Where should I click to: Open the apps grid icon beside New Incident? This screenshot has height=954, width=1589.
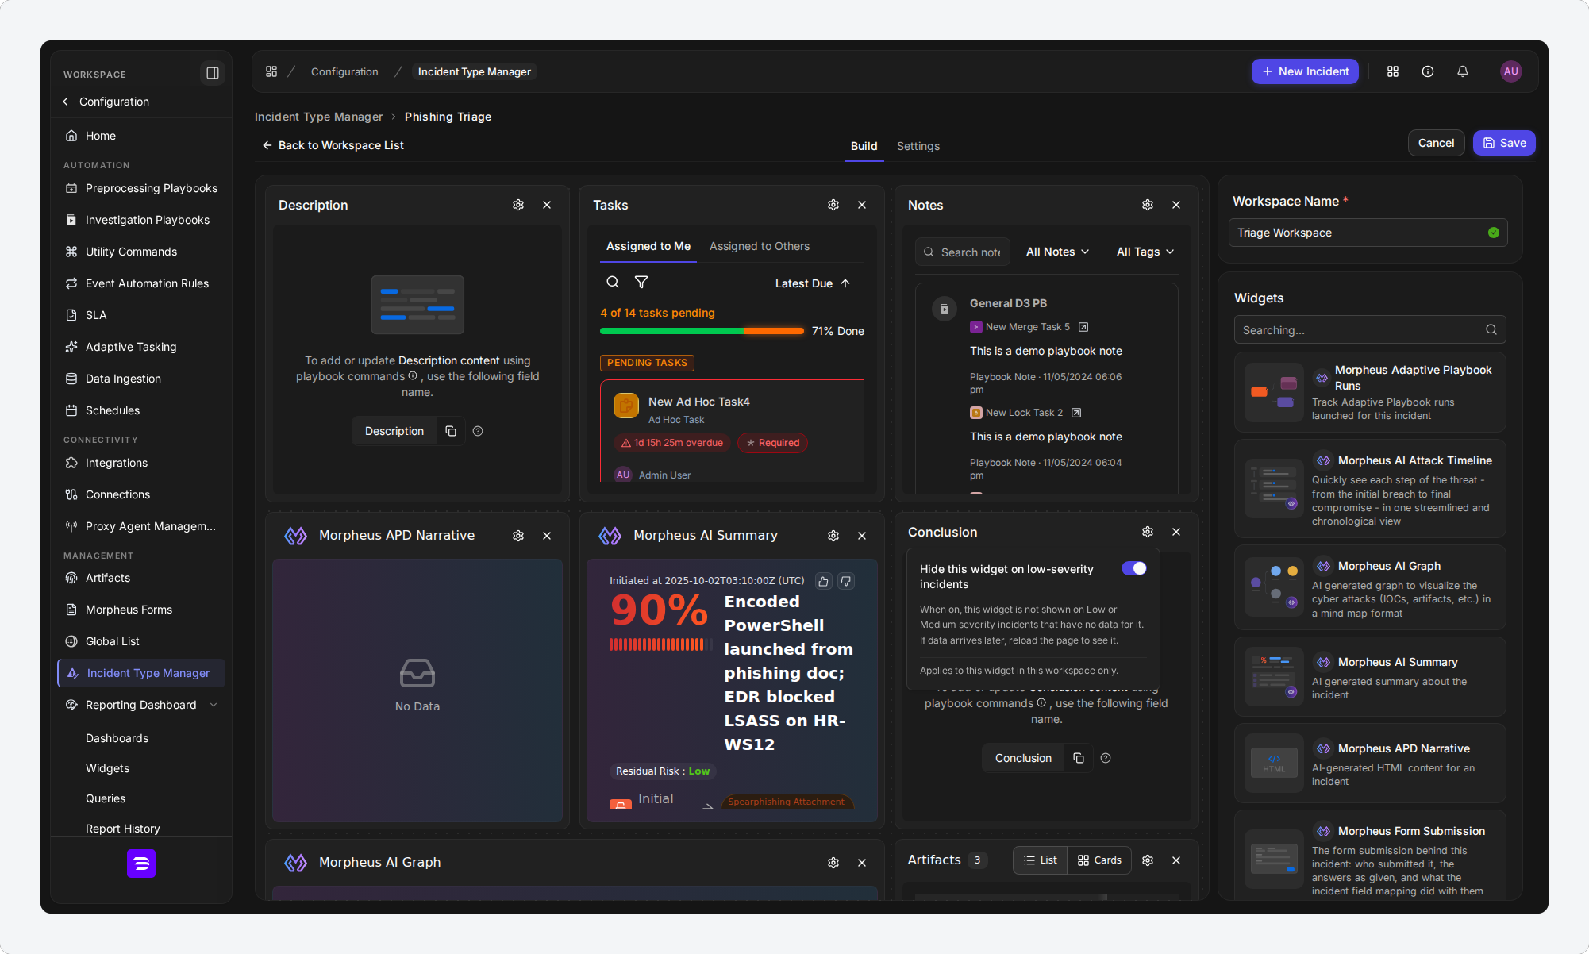[1393, 71]
